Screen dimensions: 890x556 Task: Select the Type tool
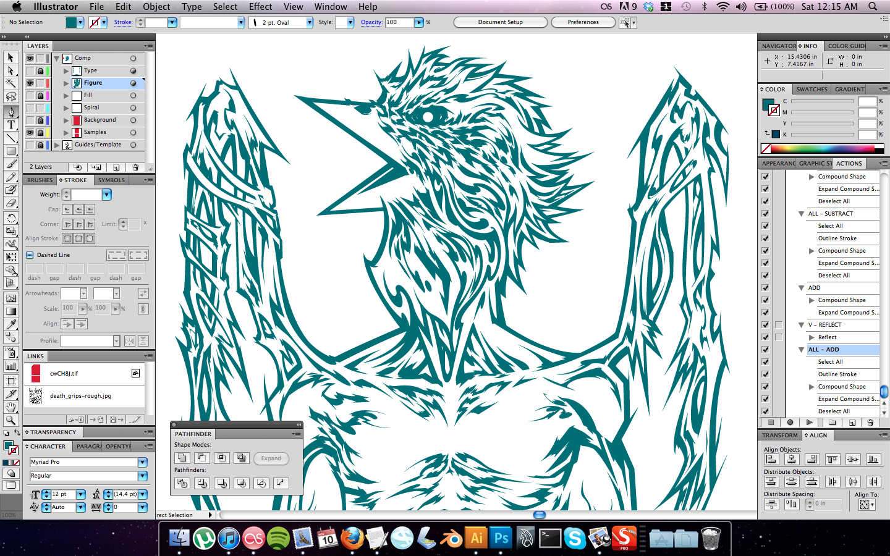(11, 125)
